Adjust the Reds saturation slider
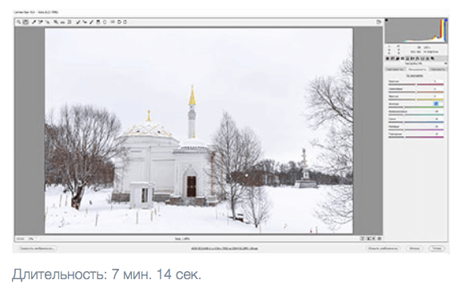469x304 pixels. pyautogui.click(x=415, y=85)
